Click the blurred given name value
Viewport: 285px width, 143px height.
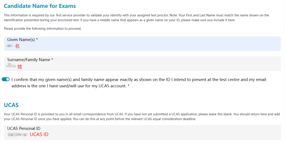click(x=10, y=46)
